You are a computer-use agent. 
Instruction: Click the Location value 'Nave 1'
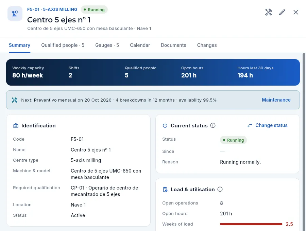click(x=78, y=205)
